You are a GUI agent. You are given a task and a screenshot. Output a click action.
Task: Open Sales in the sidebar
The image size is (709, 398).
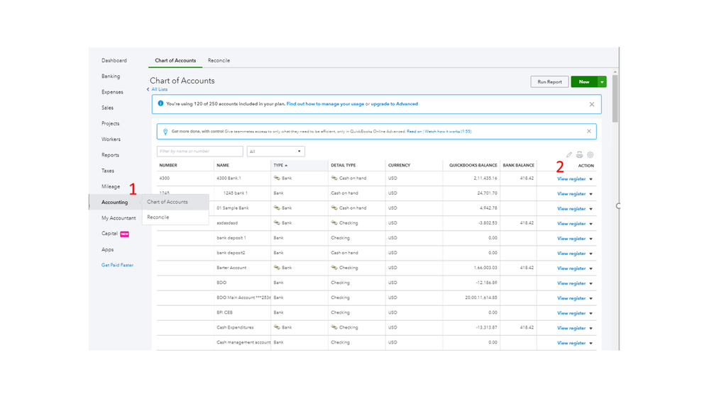point(108,108)
